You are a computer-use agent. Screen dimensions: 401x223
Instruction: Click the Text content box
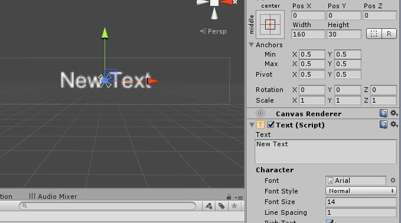(x=325, y=152)
